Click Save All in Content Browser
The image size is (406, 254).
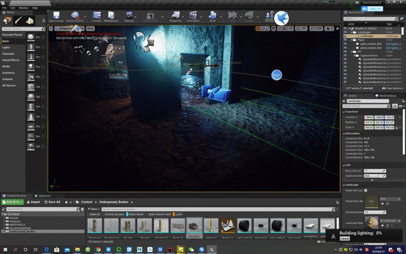tap(53, 202)
